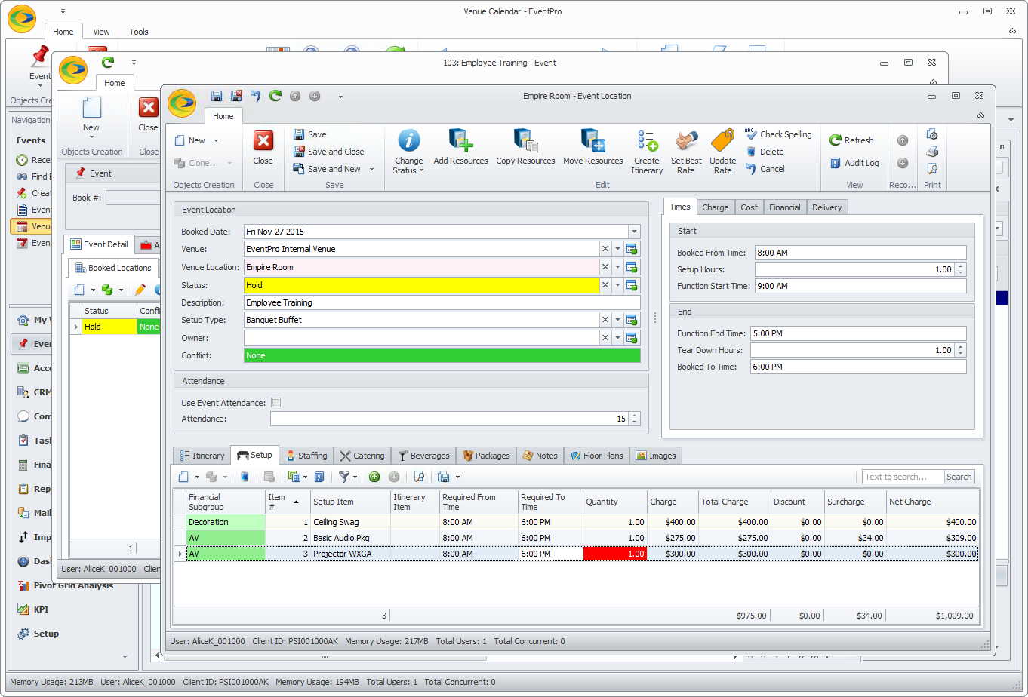
Task: Open Venue dropdown arrow
Action: click(x=617, y=249)
